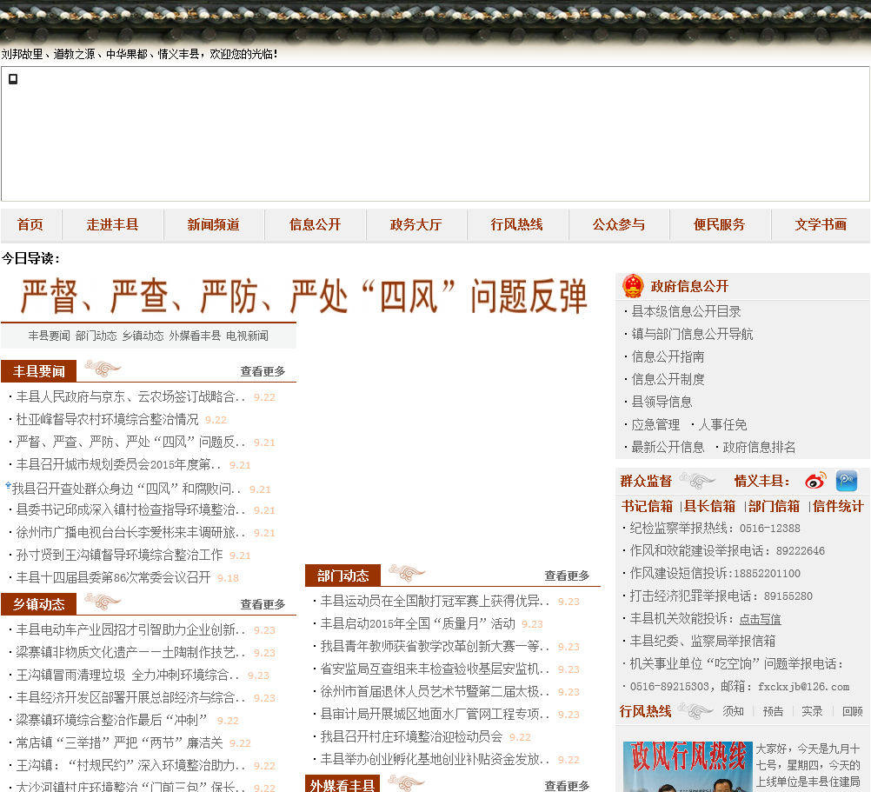871x792 pixels.
Task: Open the 预告 link in 行风热线
Action: click(774, 711)
